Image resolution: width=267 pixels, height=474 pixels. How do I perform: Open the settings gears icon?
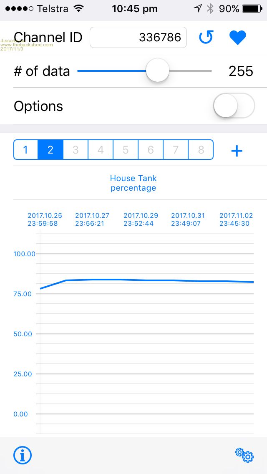click(x=244, y=455)
